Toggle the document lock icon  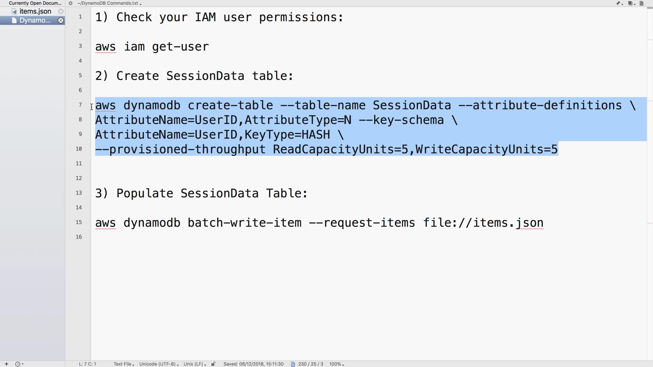click(x=213, y=364)
